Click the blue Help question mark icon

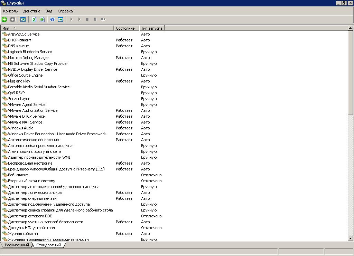(x=52, y=19)
